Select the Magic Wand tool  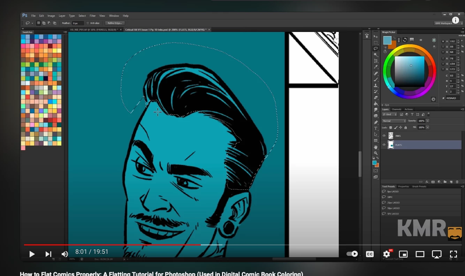(375, 55)
